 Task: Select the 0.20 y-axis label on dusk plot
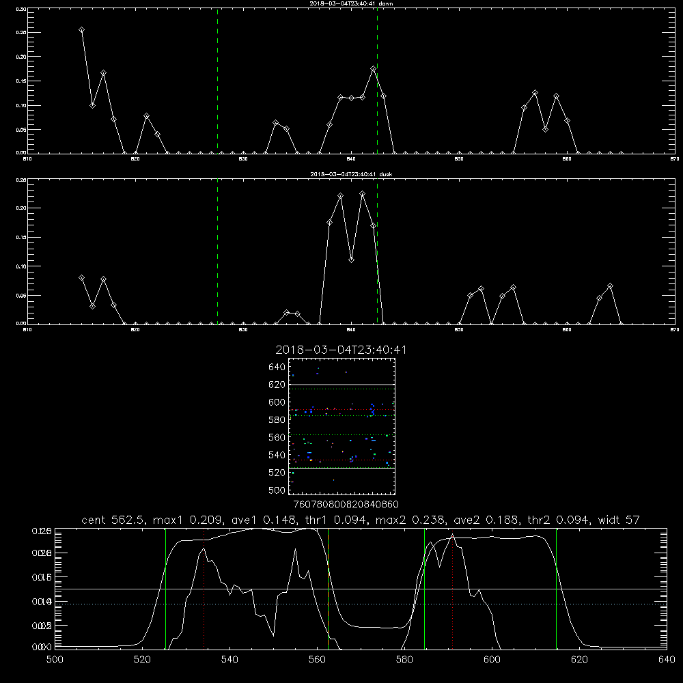pyautogui.click(x=22, y=208)
